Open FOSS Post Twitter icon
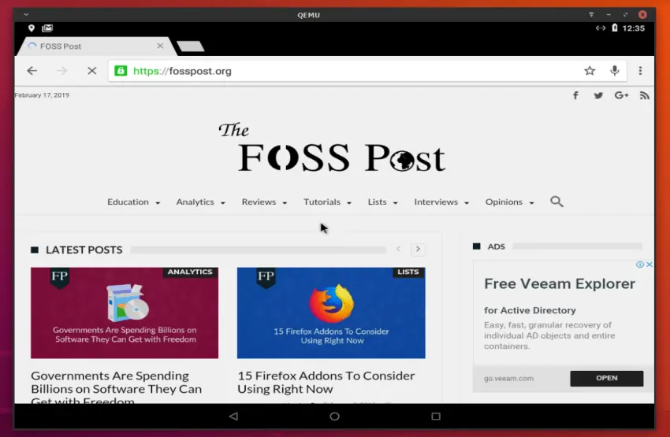Image resolution: width=670 pixels, height=437 pixels. [598, 95]
